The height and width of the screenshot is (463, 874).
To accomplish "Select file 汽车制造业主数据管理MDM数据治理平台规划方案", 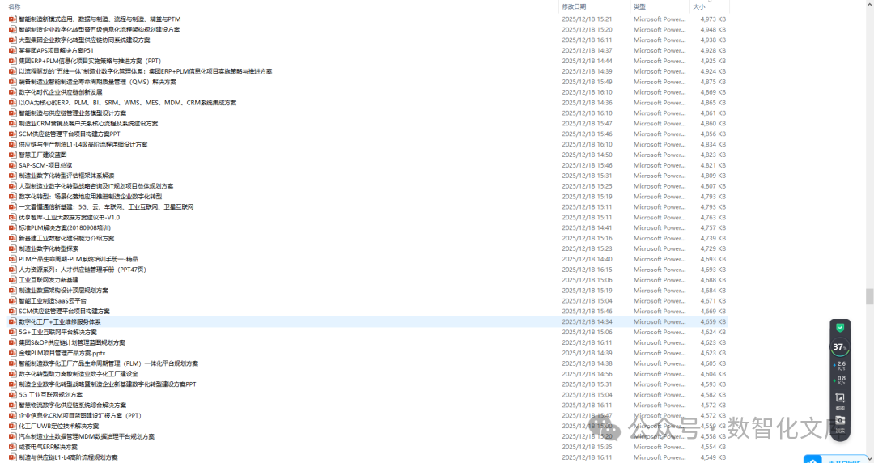I will pos(87,436).
